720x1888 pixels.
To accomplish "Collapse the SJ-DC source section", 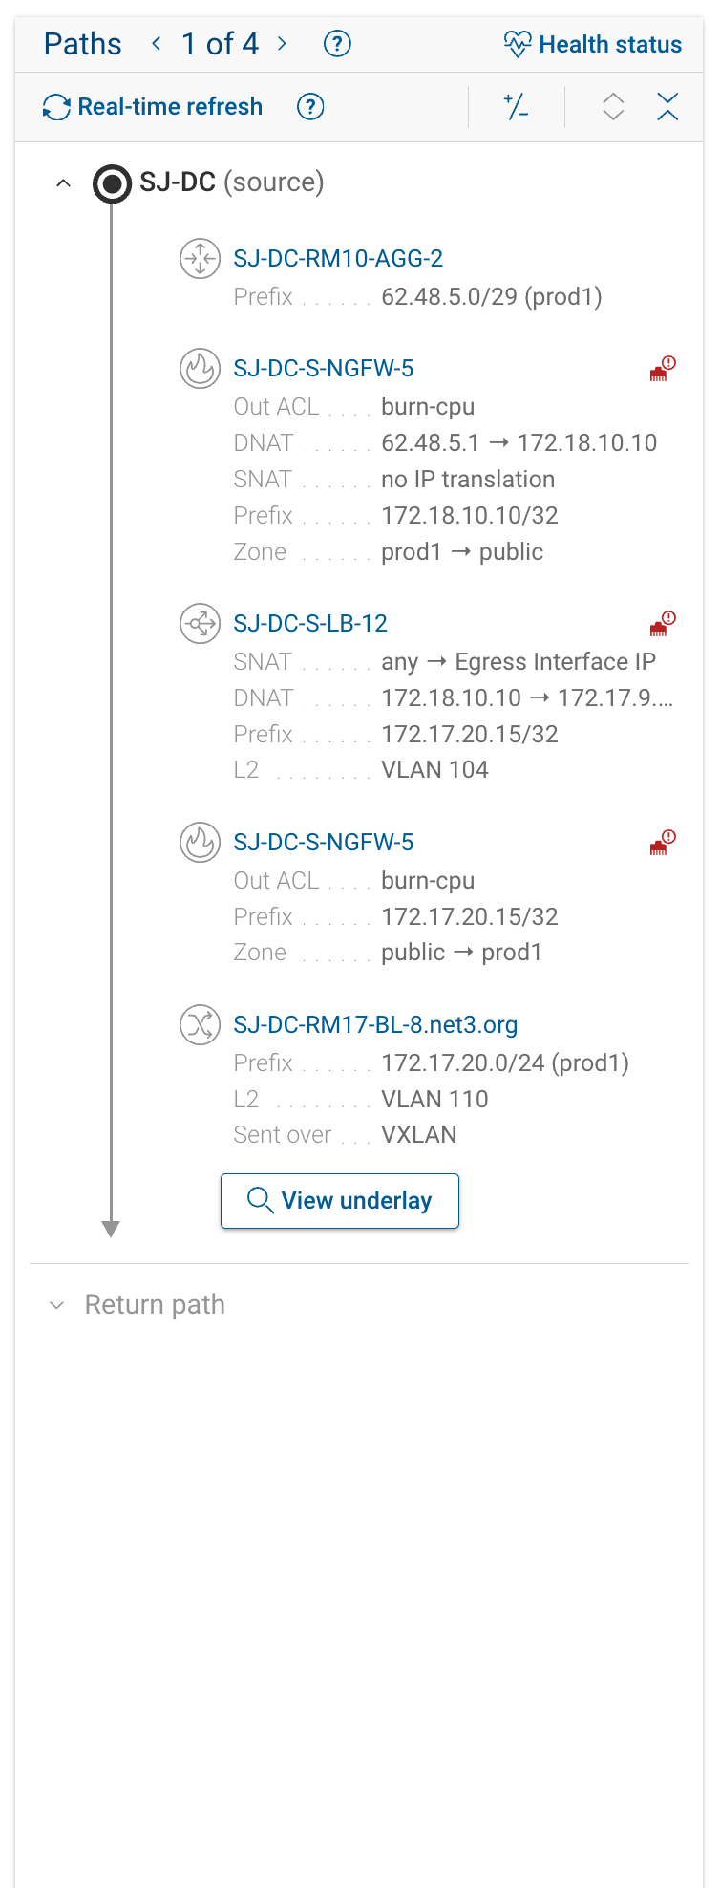I will [63, 182].
